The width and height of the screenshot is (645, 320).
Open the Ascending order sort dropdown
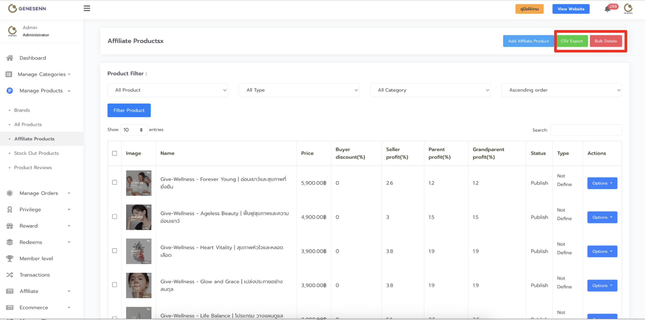(x=561, y=90)
